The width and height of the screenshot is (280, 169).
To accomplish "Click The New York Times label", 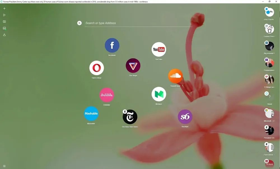I will click(x=130, y=127).
